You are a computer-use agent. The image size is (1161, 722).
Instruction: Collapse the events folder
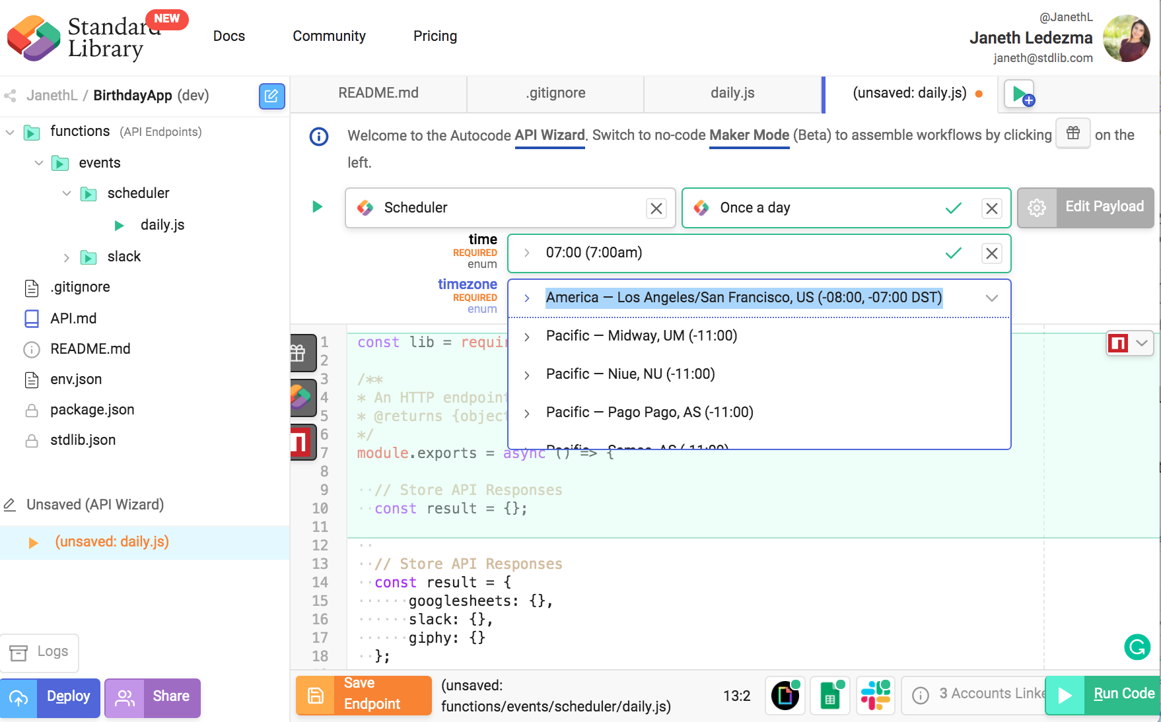[39, 163]
